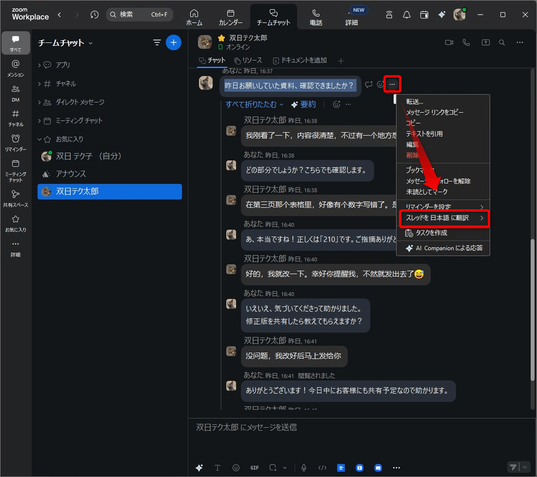This screenshot has width=537, height=477.
Task: Click the message input field
Action: (x=361, y=427)
